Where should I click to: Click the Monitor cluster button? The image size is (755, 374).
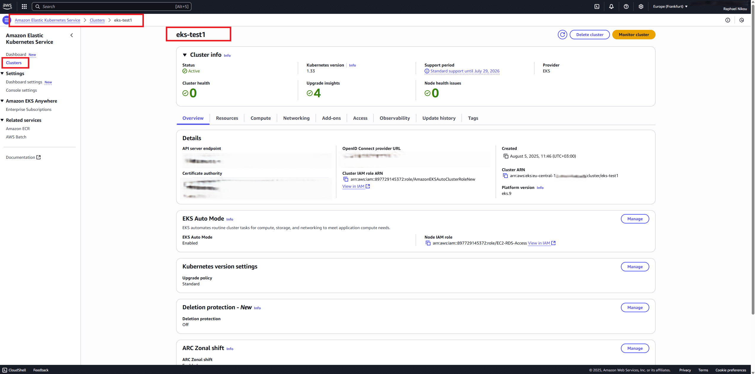633,35
